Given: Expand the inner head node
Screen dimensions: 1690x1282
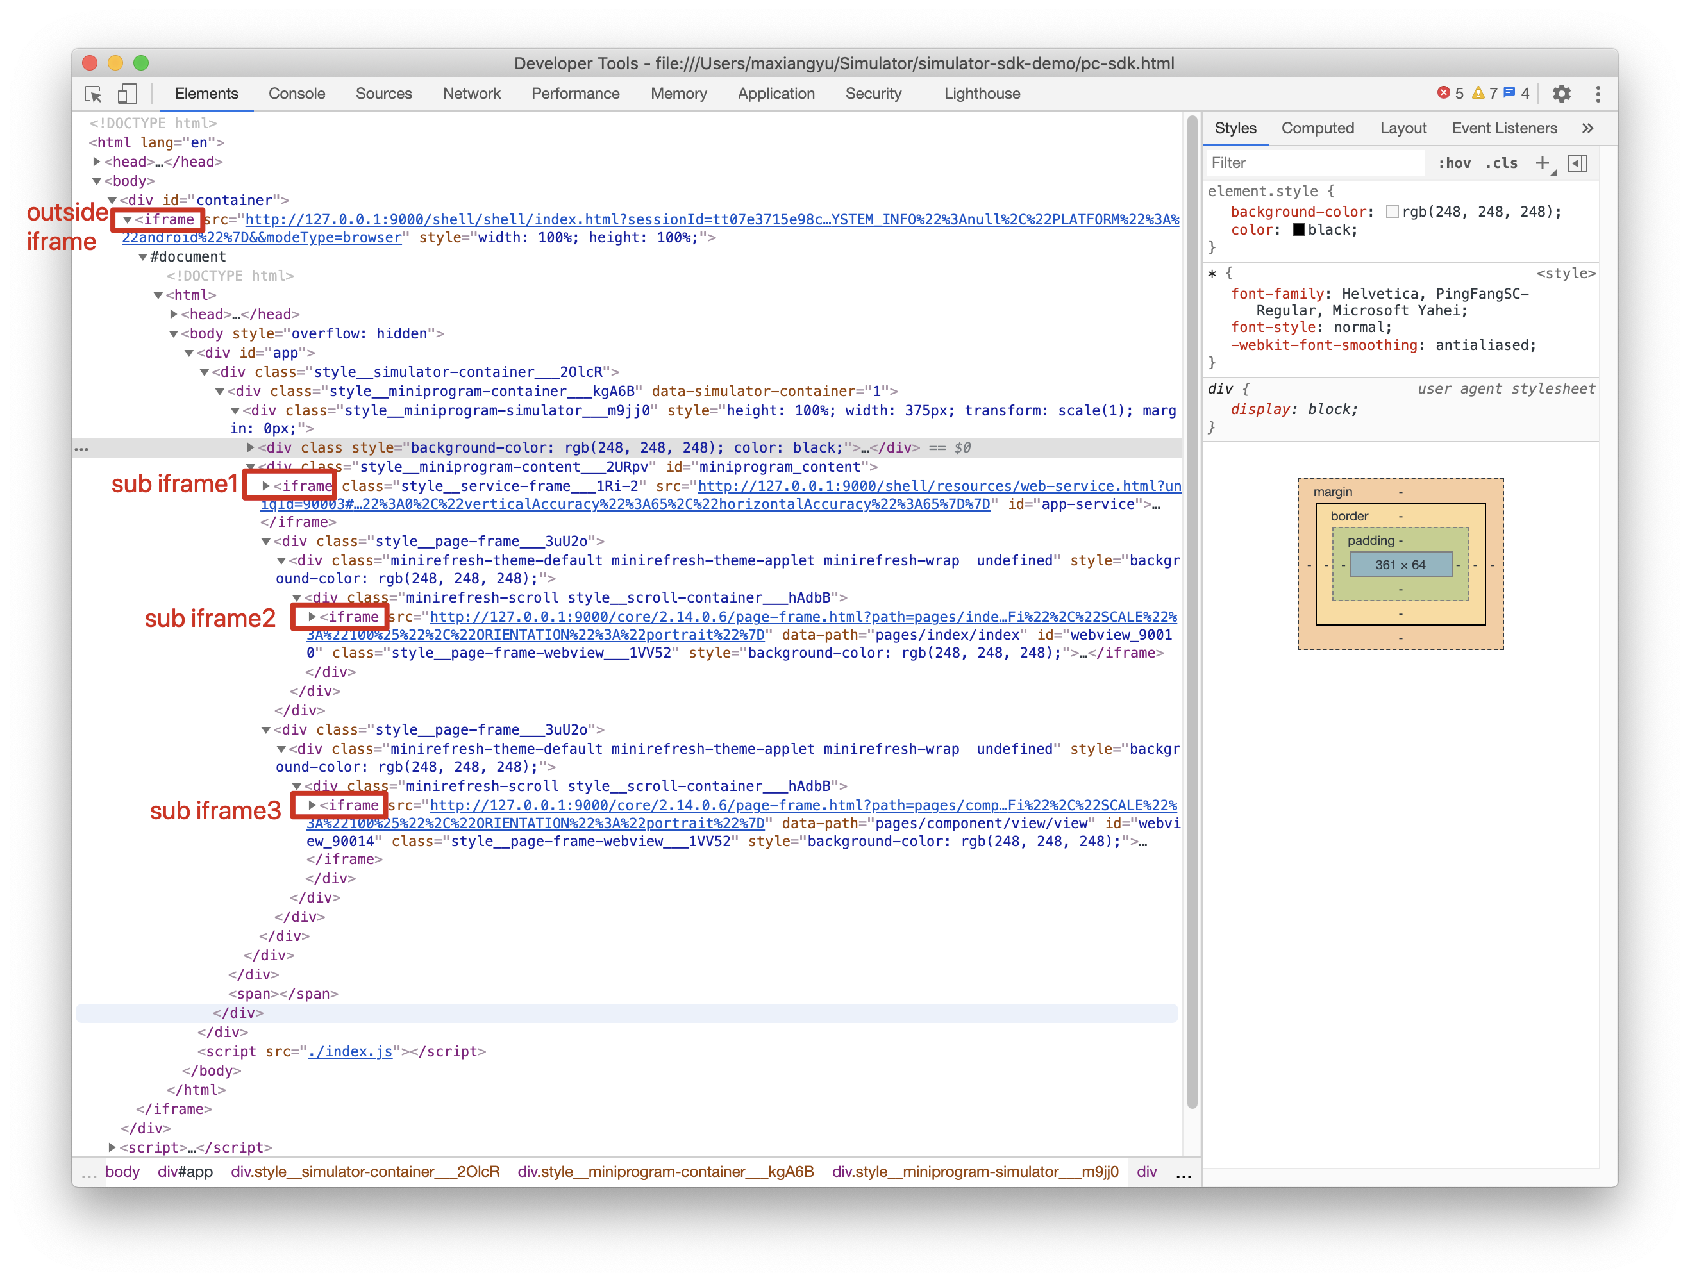Looking at the screenshot, I should [x=174, y=315].
